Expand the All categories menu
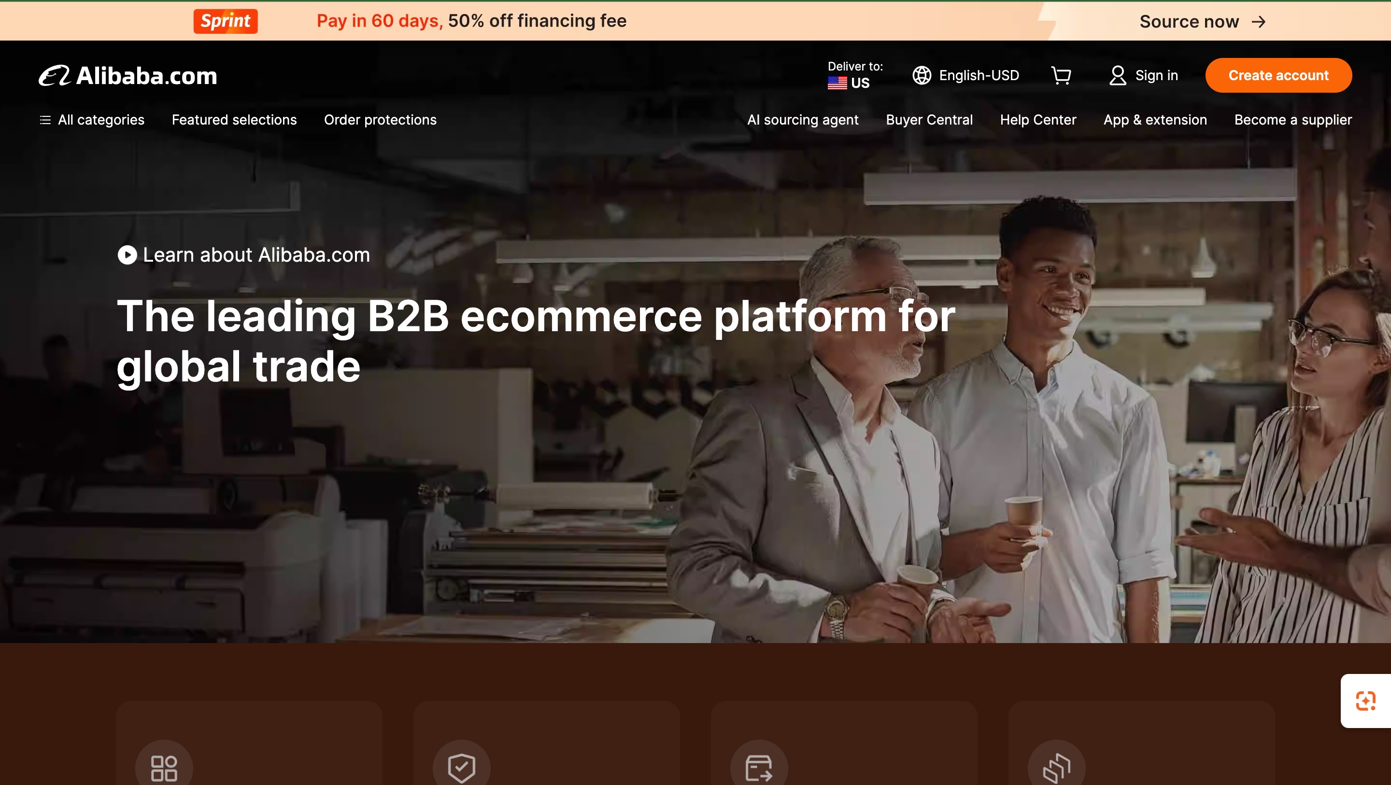The image size is (1391, 785). 92,120
